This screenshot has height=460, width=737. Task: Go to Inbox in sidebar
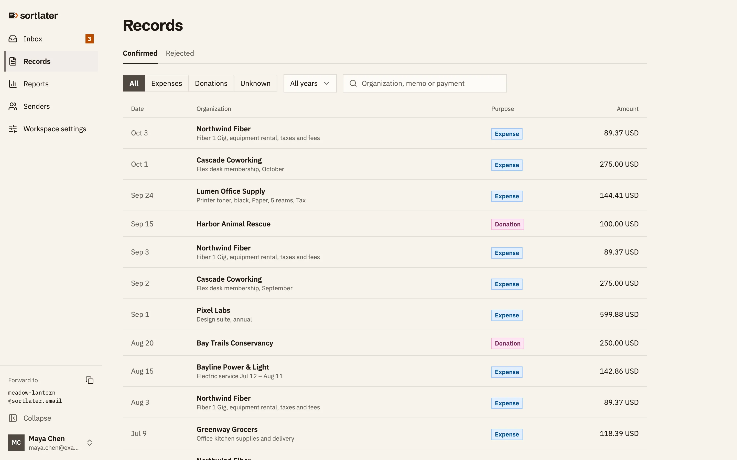pos(51,39)
